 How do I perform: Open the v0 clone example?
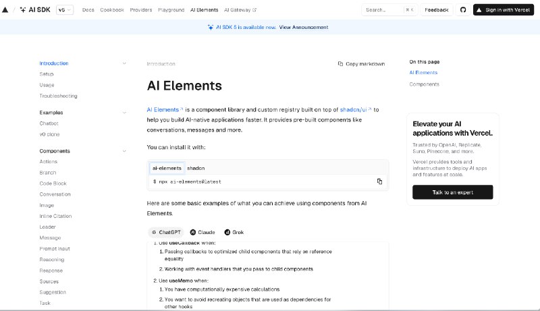pyautogui.click(x=49, y=134)
